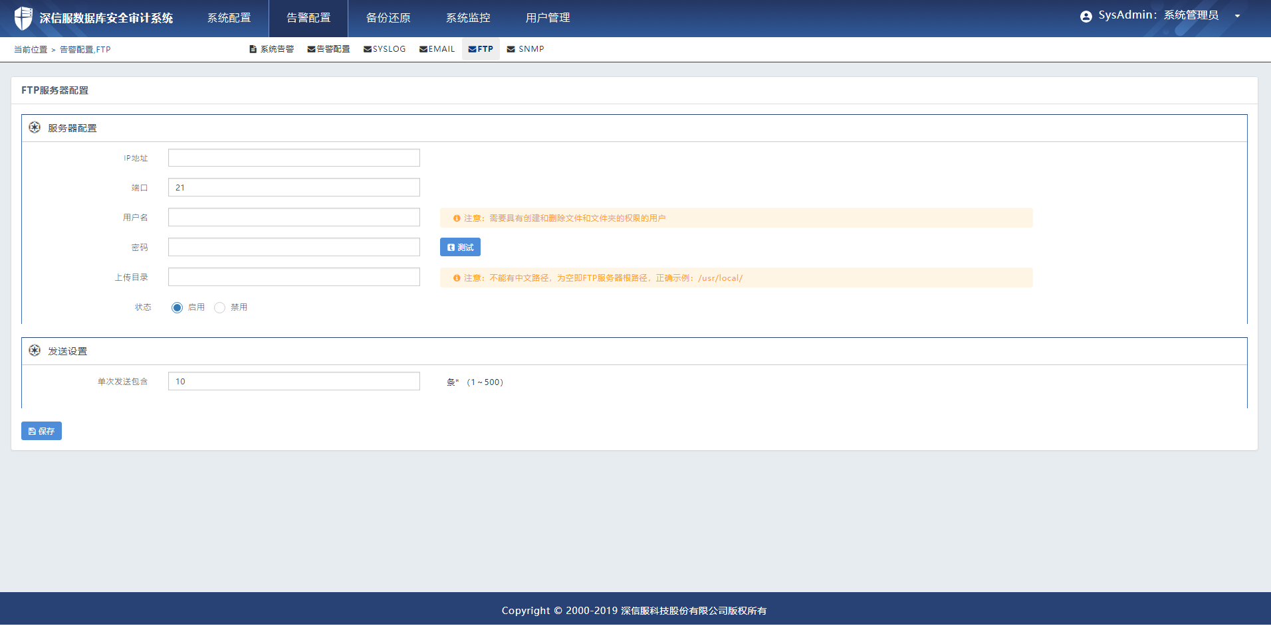Open the 系统配置 top menu
Image resolution: width=1271 pixels, height=626 pixels.
click(229, 18)
